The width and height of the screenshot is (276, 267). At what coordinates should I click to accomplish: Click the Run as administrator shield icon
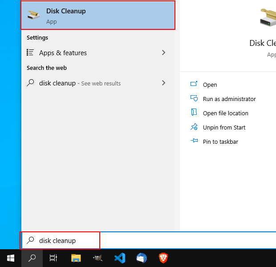click(x=194, y=98)
